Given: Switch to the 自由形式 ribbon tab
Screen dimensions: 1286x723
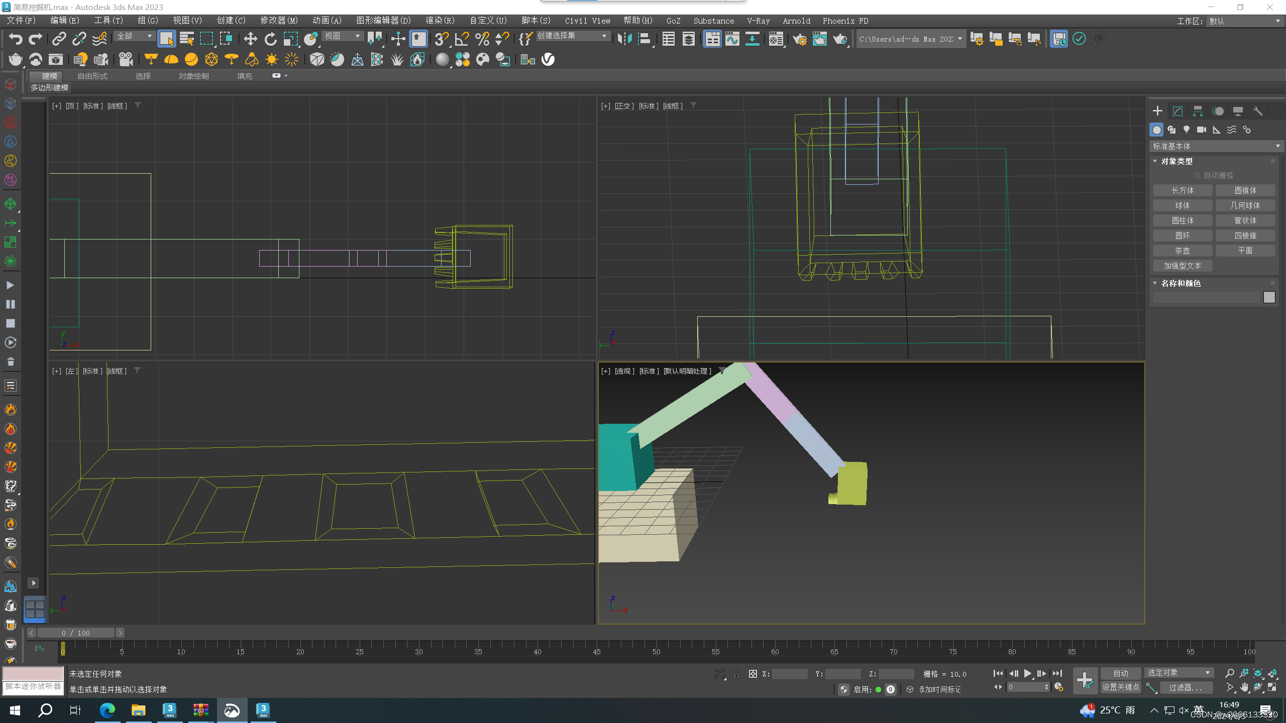Looking at the screenshot, I should (x=92, y=76).
